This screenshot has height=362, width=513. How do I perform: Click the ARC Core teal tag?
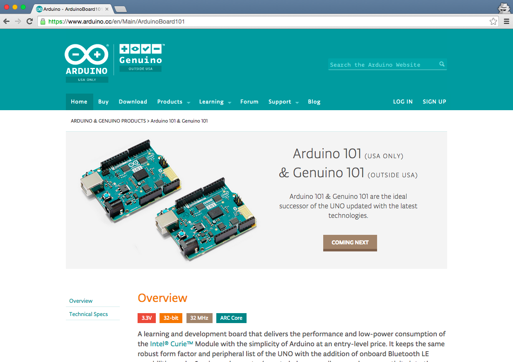click(x=231, y=318)
